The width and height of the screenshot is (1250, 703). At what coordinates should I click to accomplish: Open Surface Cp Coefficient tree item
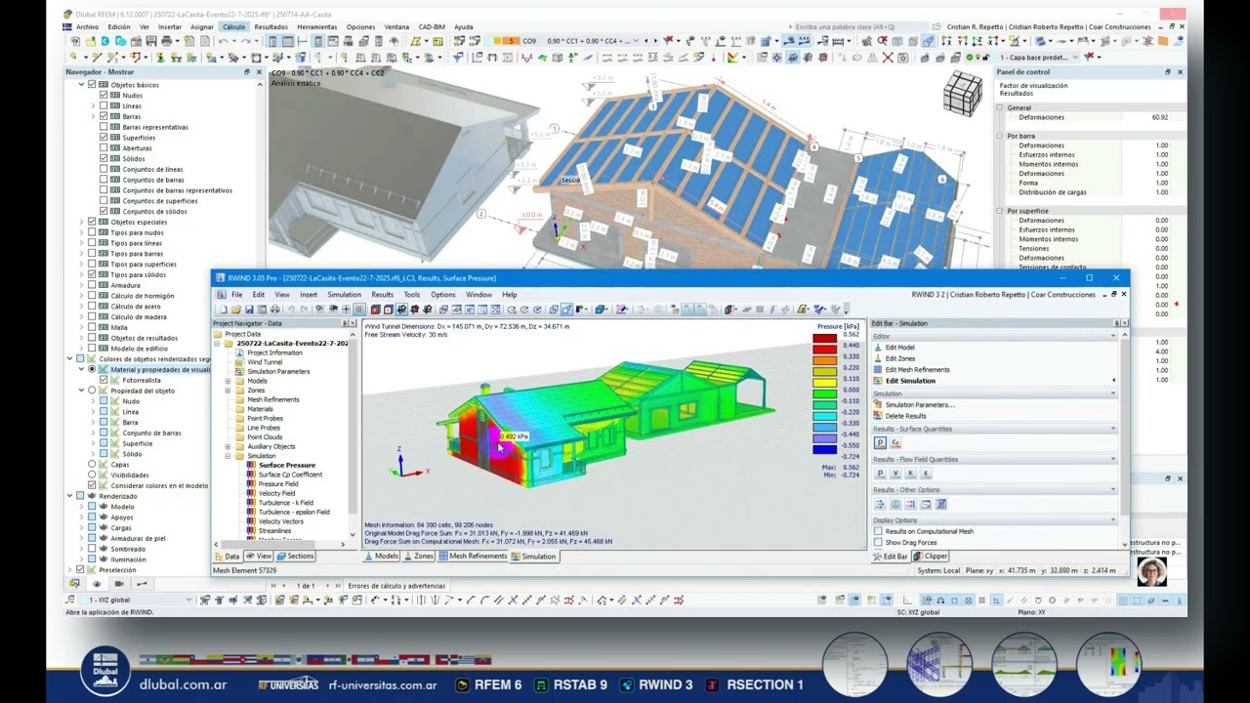(x=290, y=475)
